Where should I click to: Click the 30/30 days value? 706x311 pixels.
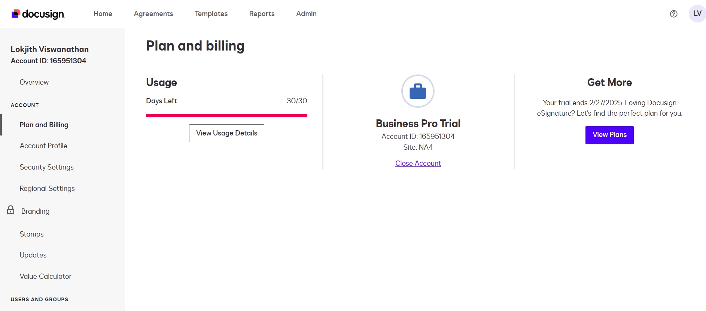297,101
